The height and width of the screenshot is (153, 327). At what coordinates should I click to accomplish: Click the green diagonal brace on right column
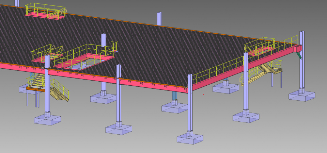coord(299,54)
